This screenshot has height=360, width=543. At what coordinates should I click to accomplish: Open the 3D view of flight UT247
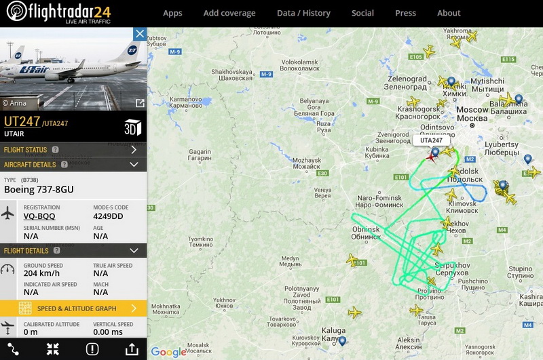point(132,127)
